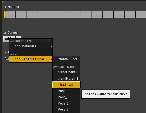
Task: Click the Notifies timeline track
Action: [x=75, y=14]
